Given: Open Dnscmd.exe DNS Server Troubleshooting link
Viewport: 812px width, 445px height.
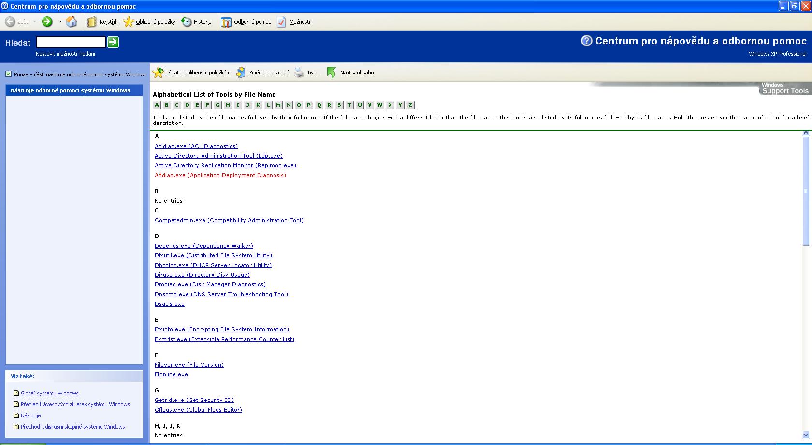Looking at the screenshot, I should pos(221,294).
